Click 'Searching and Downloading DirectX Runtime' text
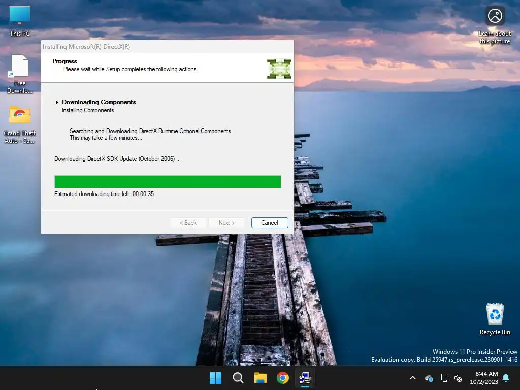Screen dimensions: 520x390 (151, 131)
